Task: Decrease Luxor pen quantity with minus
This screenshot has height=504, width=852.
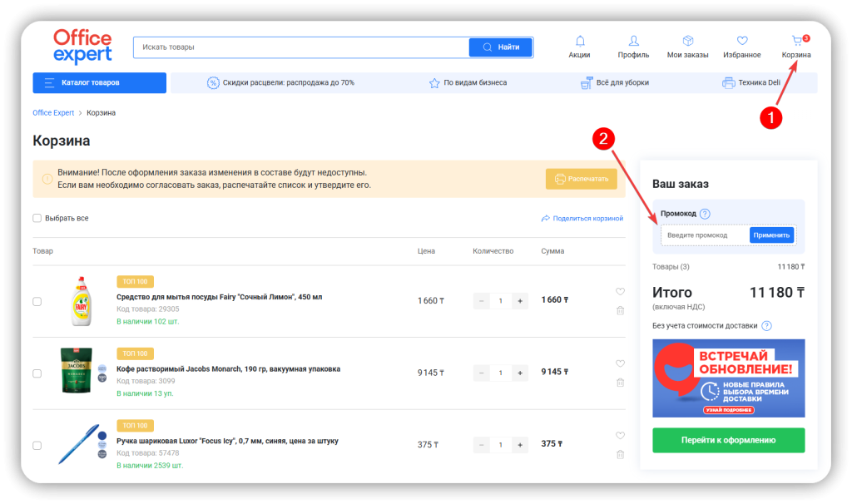Action: 481,445
